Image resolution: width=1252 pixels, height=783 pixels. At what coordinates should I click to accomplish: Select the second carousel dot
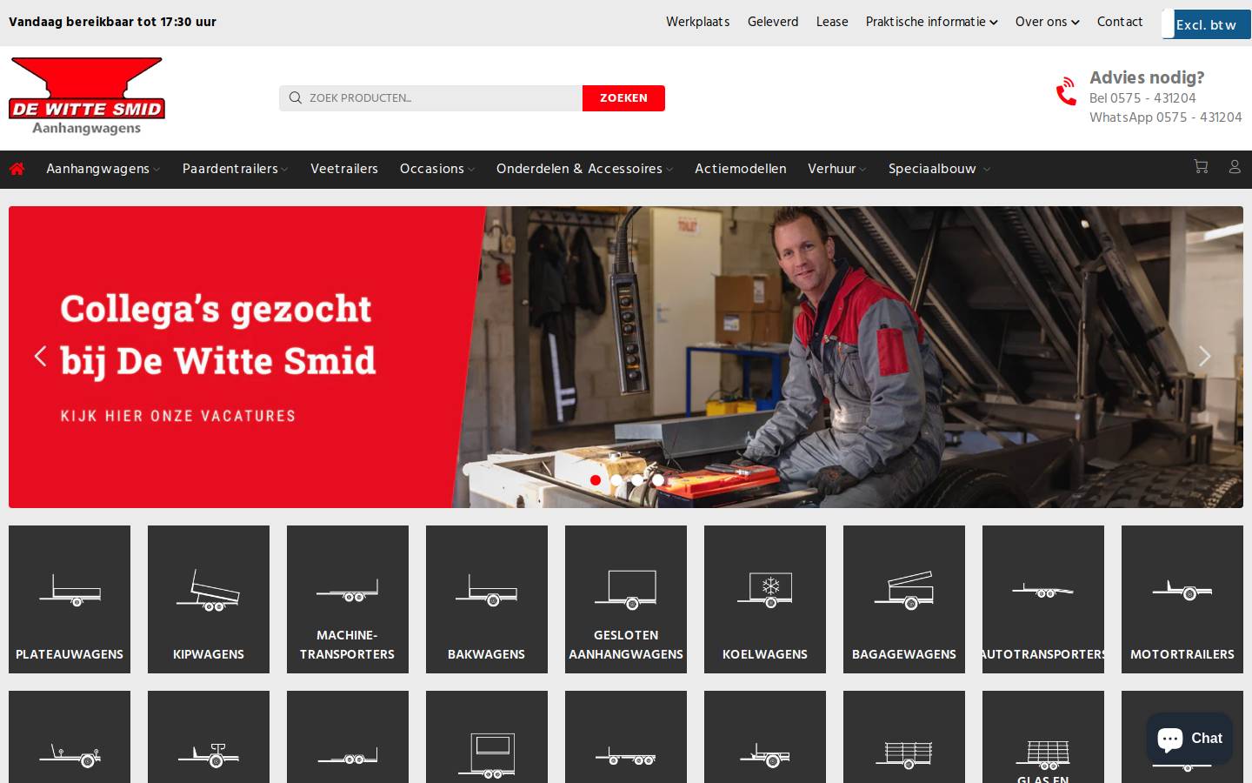coord(616,480)
